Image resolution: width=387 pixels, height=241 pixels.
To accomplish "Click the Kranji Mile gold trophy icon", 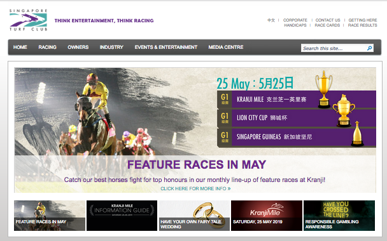I will [324, 89].
